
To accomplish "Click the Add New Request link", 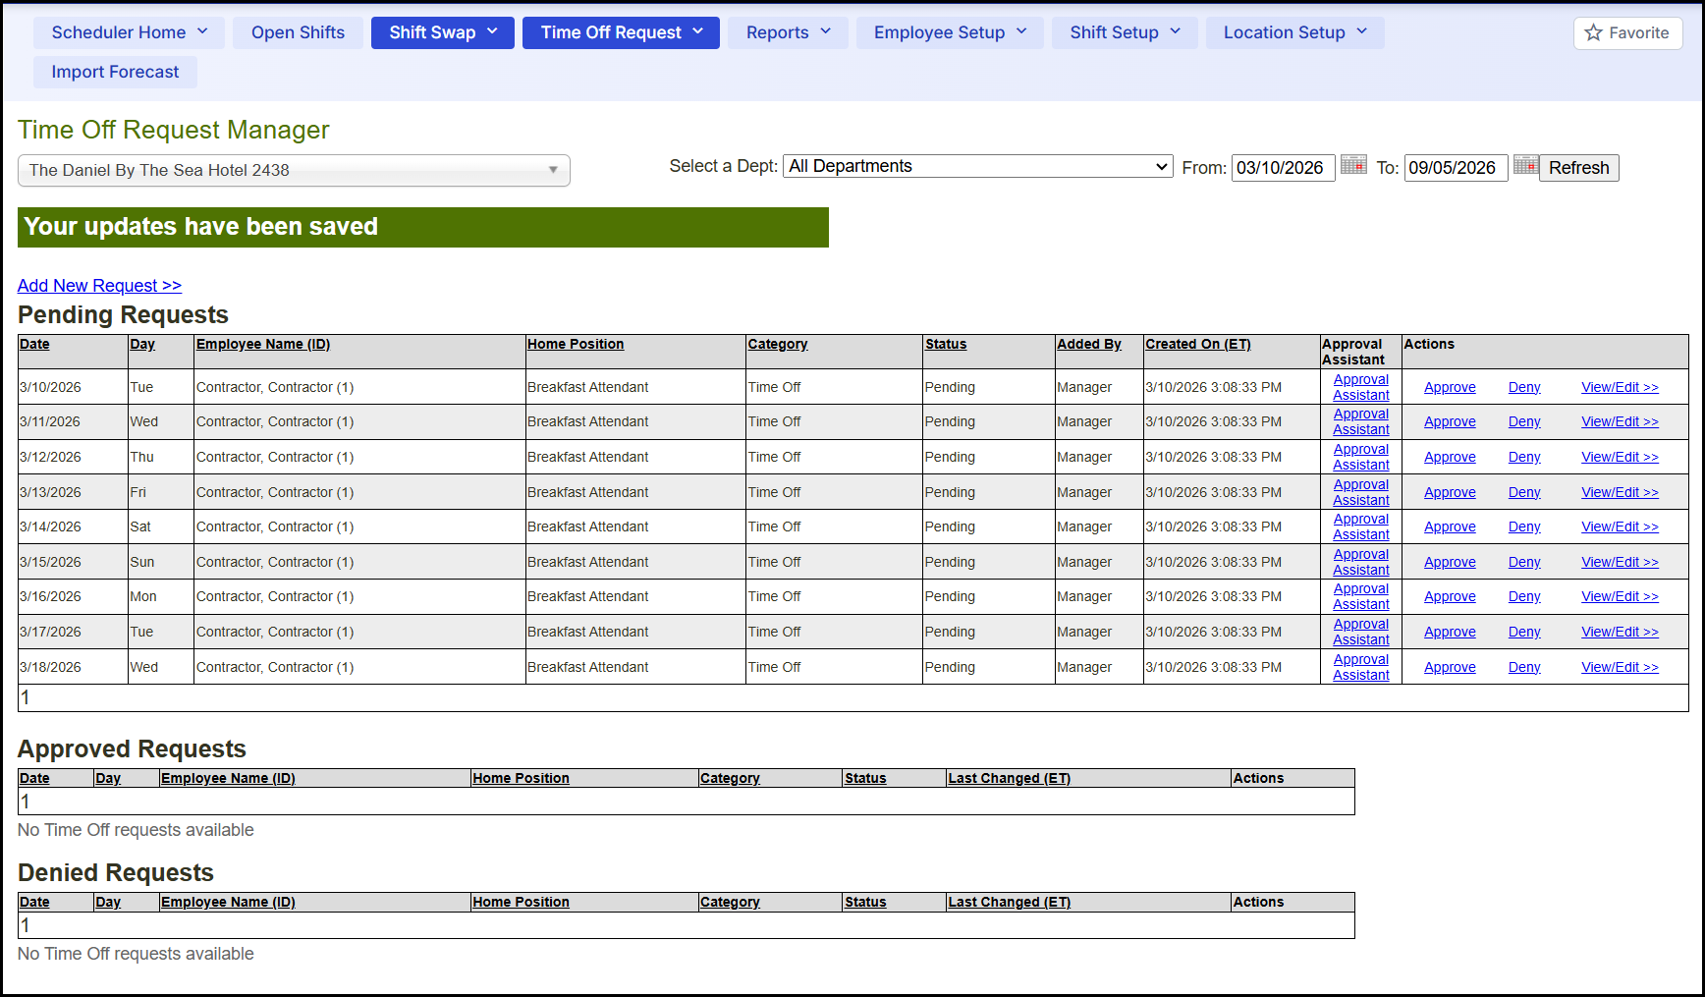I will pyautogui.click(x=99, y=286).
